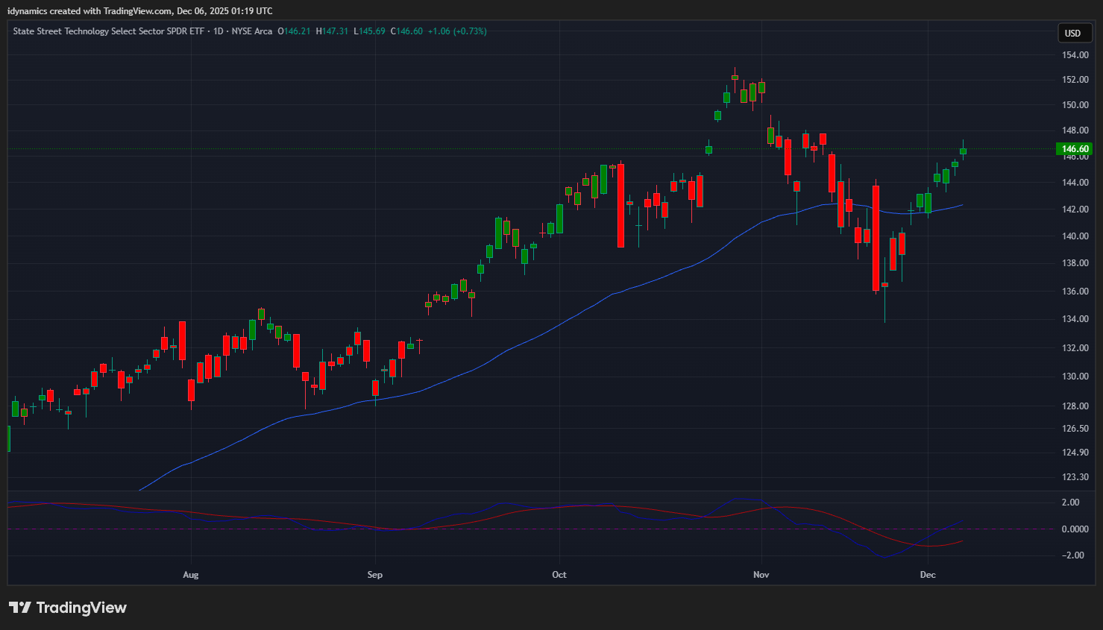
Task: Click the Nov label on time axis
Action: click(761, 575)
